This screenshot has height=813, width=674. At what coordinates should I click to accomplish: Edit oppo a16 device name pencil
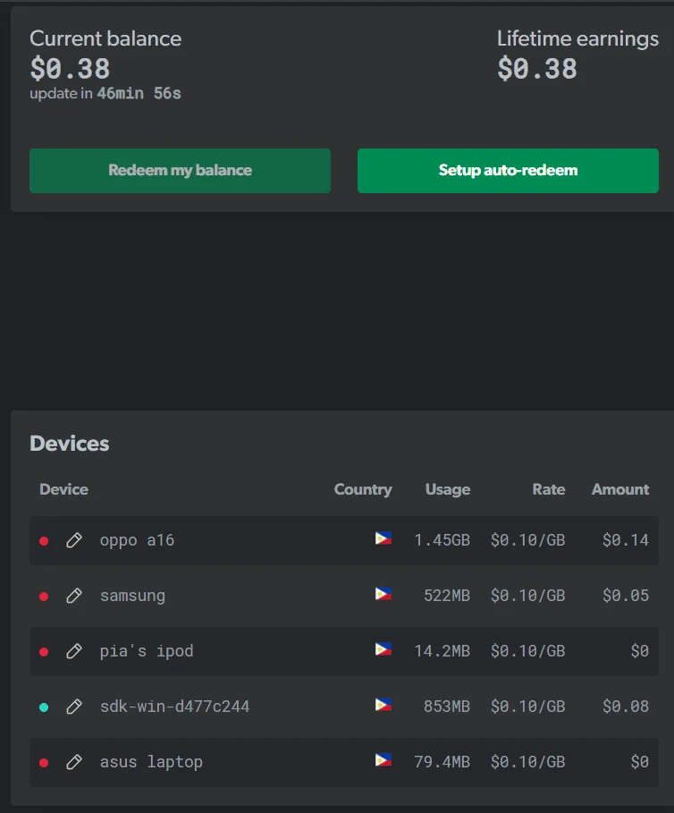74,540
